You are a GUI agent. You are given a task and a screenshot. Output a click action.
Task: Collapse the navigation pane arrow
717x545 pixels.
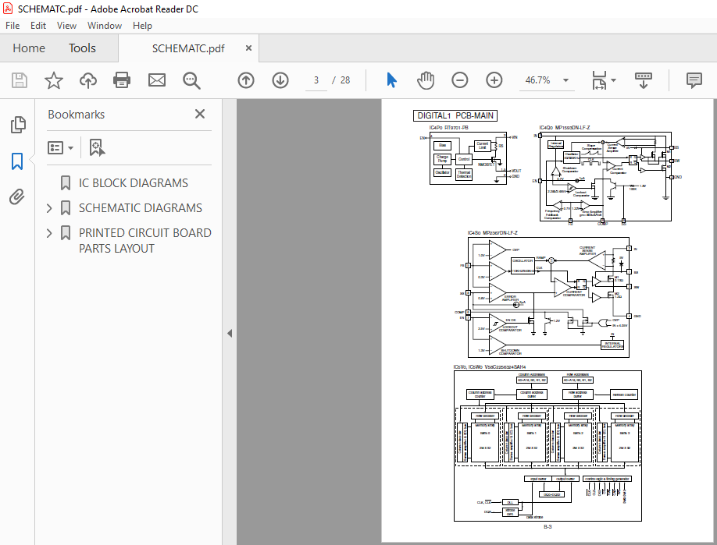coord(230,333)
